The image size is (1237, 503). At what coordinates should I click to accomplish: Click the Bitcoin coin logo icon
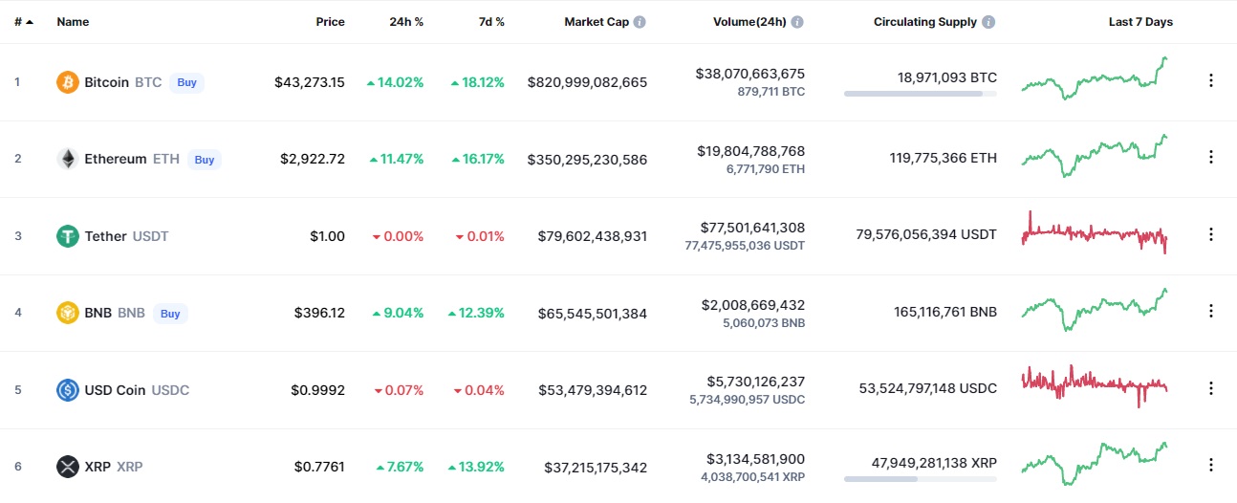pos(67,82)
